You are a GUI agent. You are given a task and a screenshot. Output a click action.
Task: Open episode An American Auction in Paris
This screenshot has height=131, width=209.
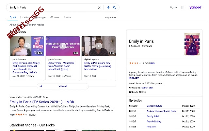[x=161, y=111]
